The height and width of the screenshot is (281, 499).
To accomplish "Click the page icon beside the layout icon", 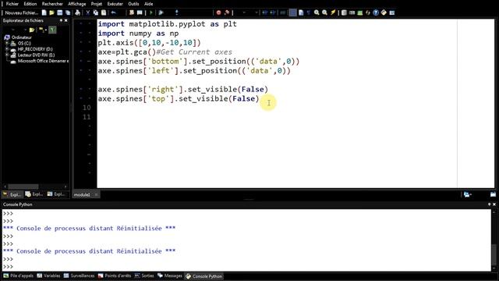I will coord(301,12).
